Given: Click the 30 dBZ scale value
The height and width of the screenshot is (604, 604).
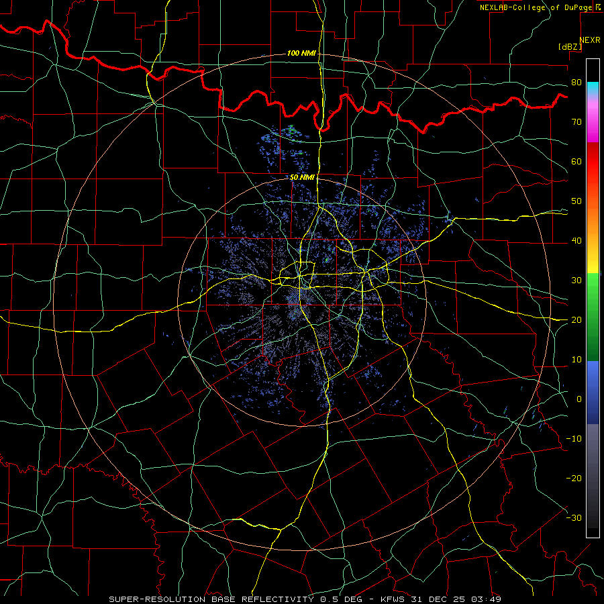Looking at the screenshot, I should 576,281.
